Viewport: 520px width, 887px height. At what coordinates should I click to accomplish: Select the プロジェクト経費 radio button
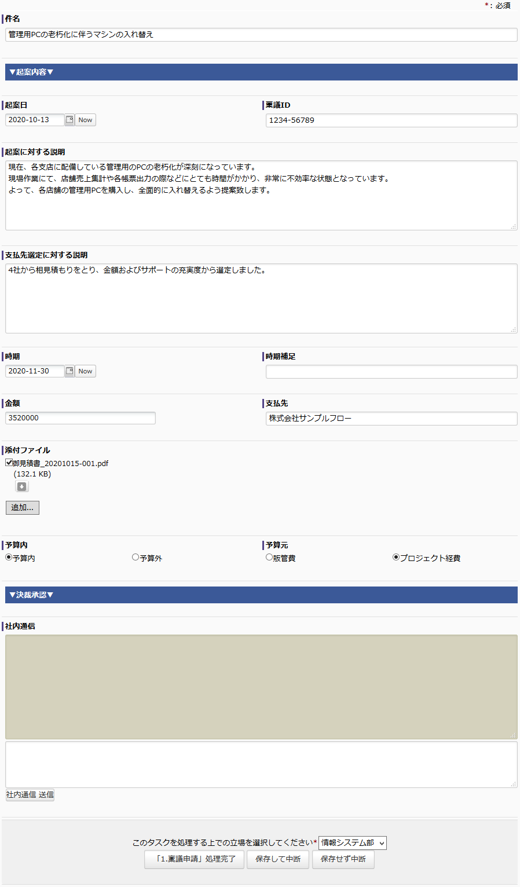(396, 558)
